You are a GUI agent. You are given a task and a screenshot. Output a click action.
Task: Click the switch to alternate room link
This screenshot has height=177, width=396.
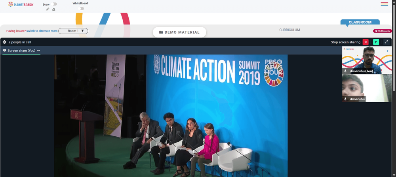click(x=42, y=31)
